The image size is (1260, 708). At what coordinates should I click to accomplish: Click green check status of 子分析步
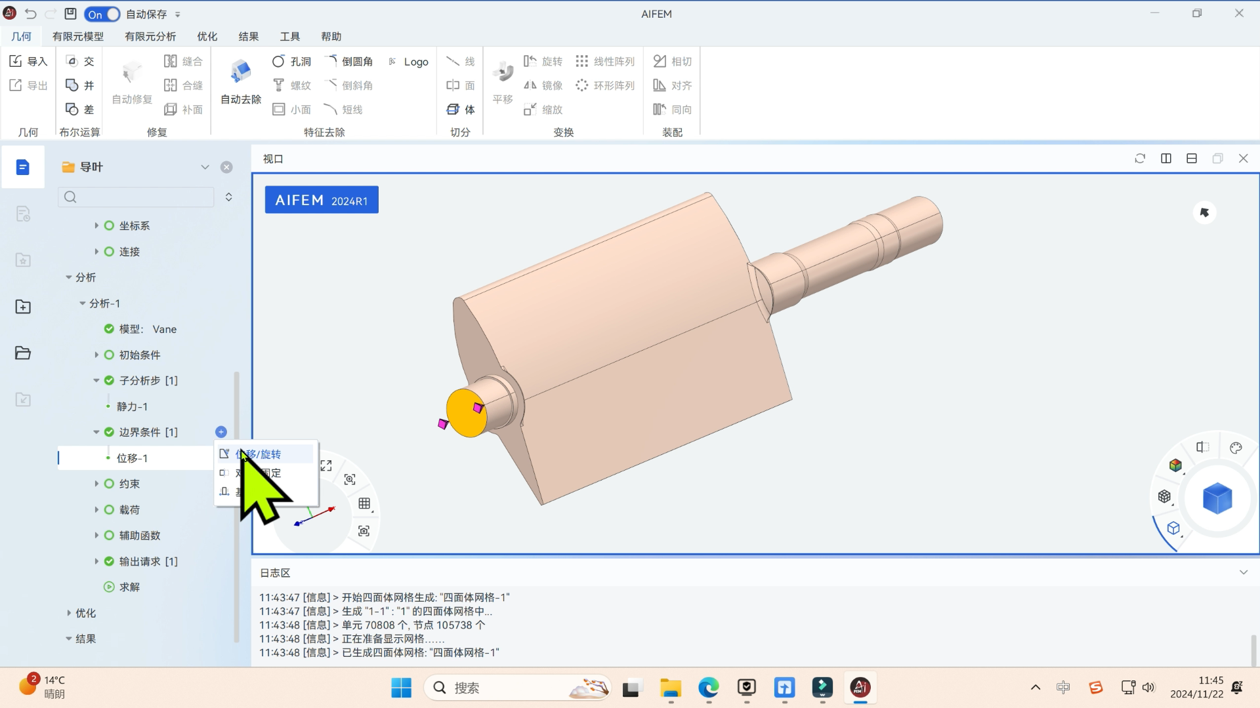click(x=110, y=380)
